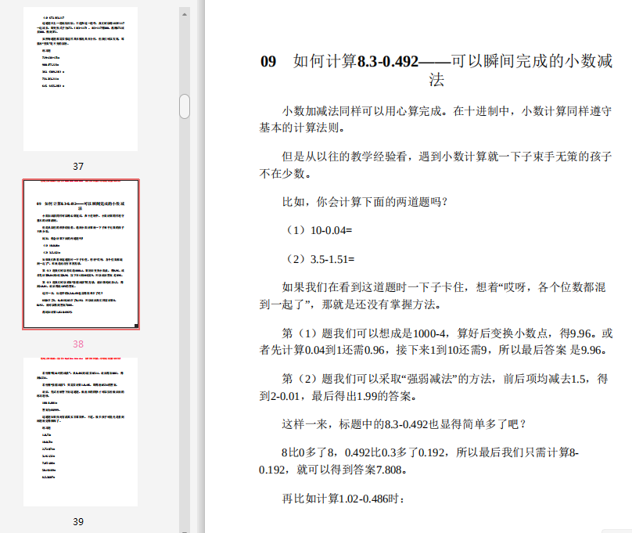Click the paragraph starting 第（2）题我们可以采取
The width and height of the screenshot is (632, 533).
[x=433, y=387]
